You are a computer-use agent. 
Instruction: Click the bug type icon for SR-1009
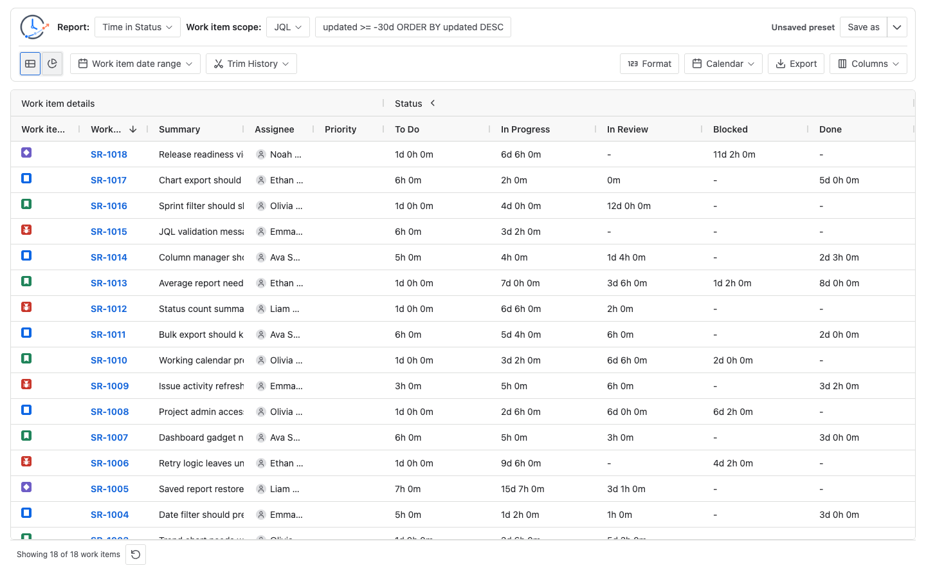pyautogui.click(x=26, y=384)
